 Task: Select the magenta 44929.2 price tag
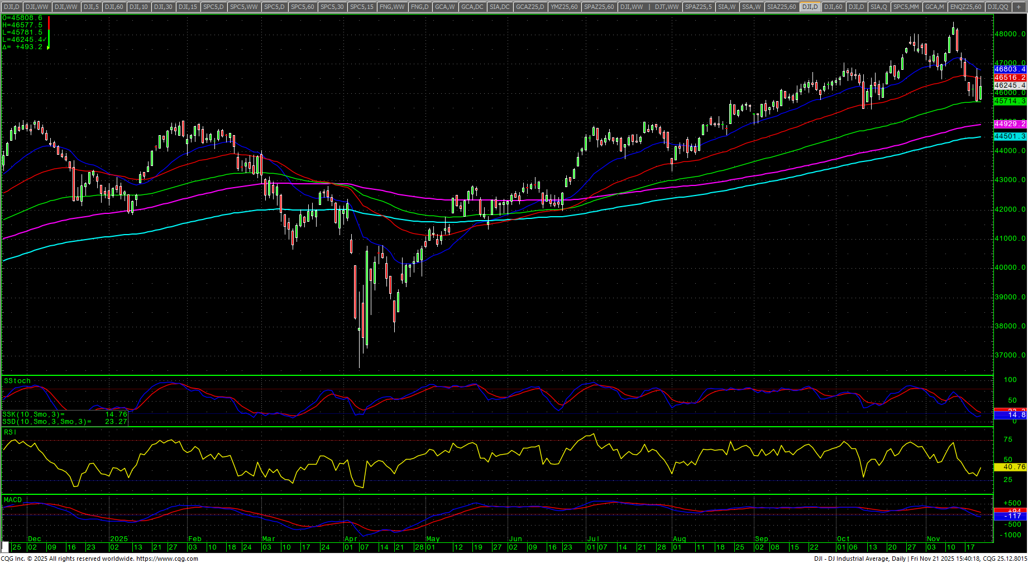click(x=1010, y=124)
